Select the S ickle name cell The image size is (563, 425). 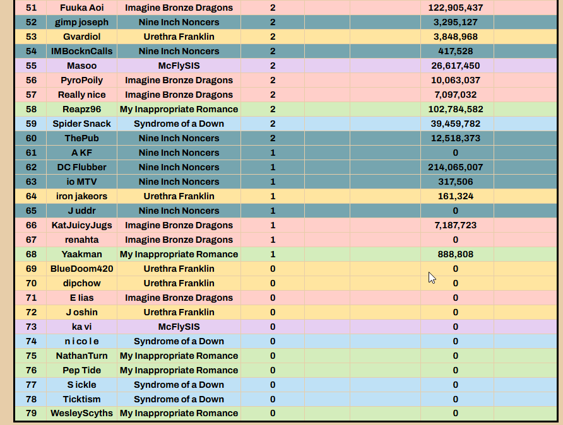pyautogui.click(x=82, y=385)
